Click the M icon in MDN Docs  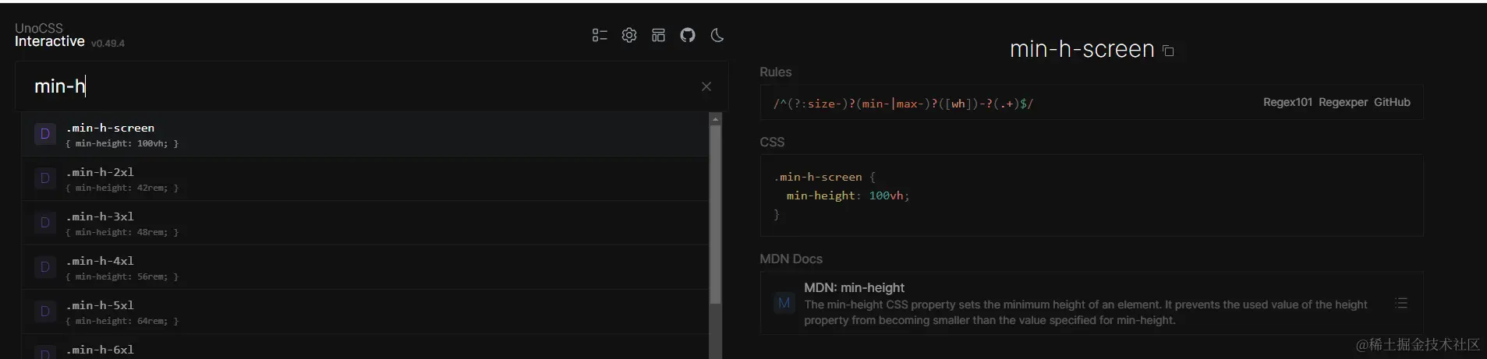tap(784, 303)
